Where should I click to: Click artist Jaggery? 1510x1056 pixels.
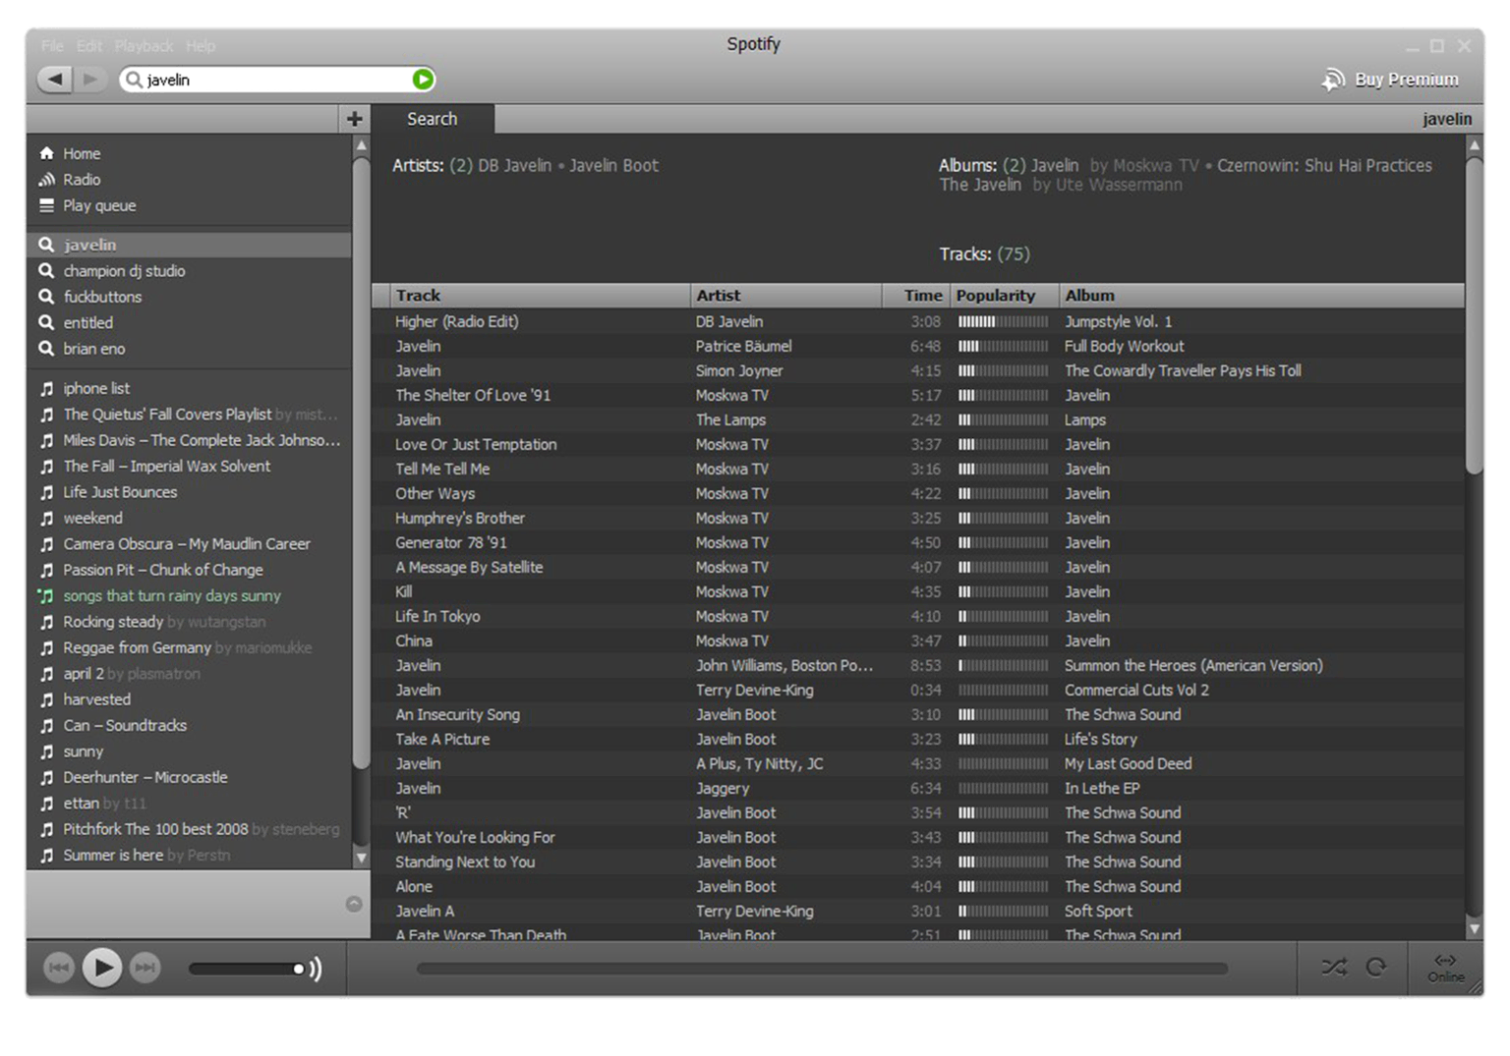click(723, 788)
